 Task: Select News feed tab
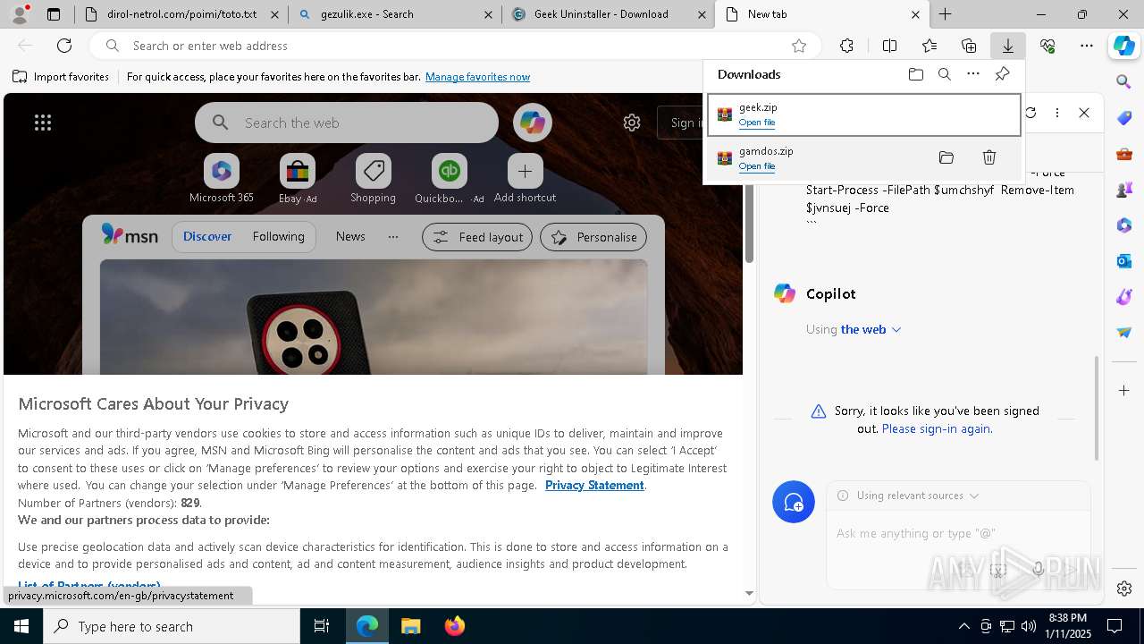click(350, 237)
